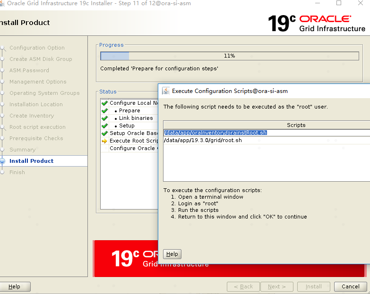370x294 pixels.
Task: Click Configure Oracle status row
Action: (130, 148)
